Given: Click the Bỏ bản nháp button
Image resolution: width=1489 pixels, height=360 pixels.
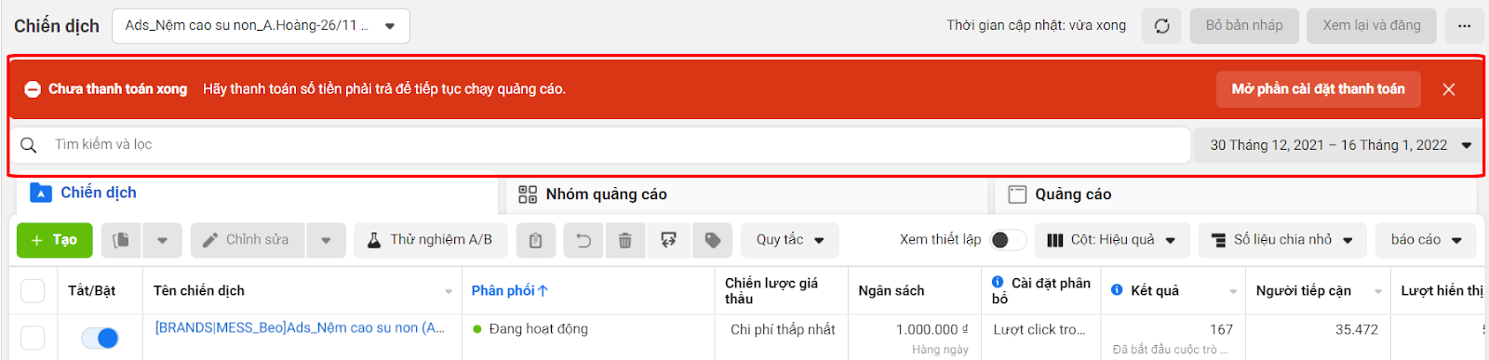Looking at the screenshot, I should pos(1244,26).
